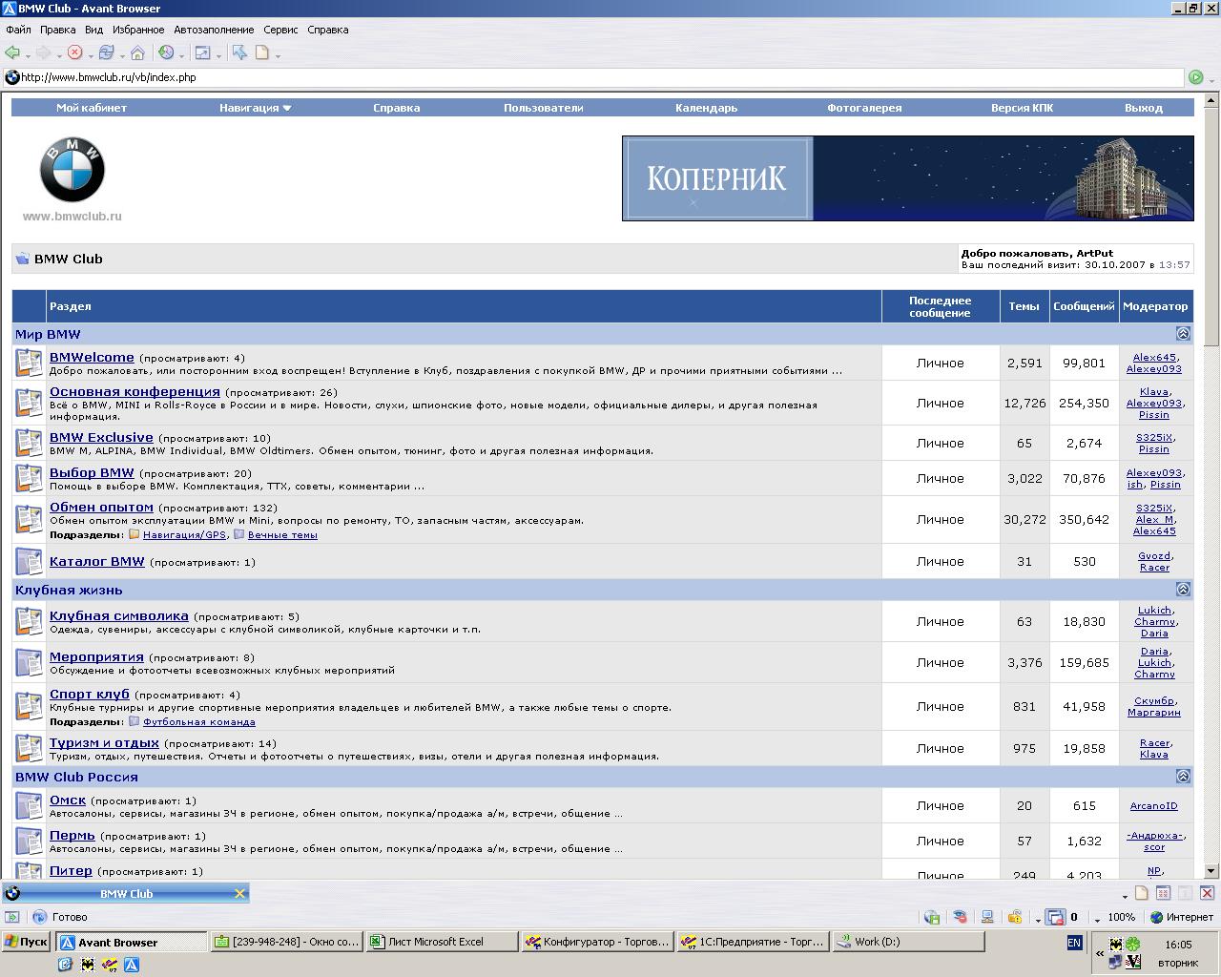Viewport: 1221px width, 977px height.
Task: Open dropdown arrow next to Back button
Action: pos(28,55)
